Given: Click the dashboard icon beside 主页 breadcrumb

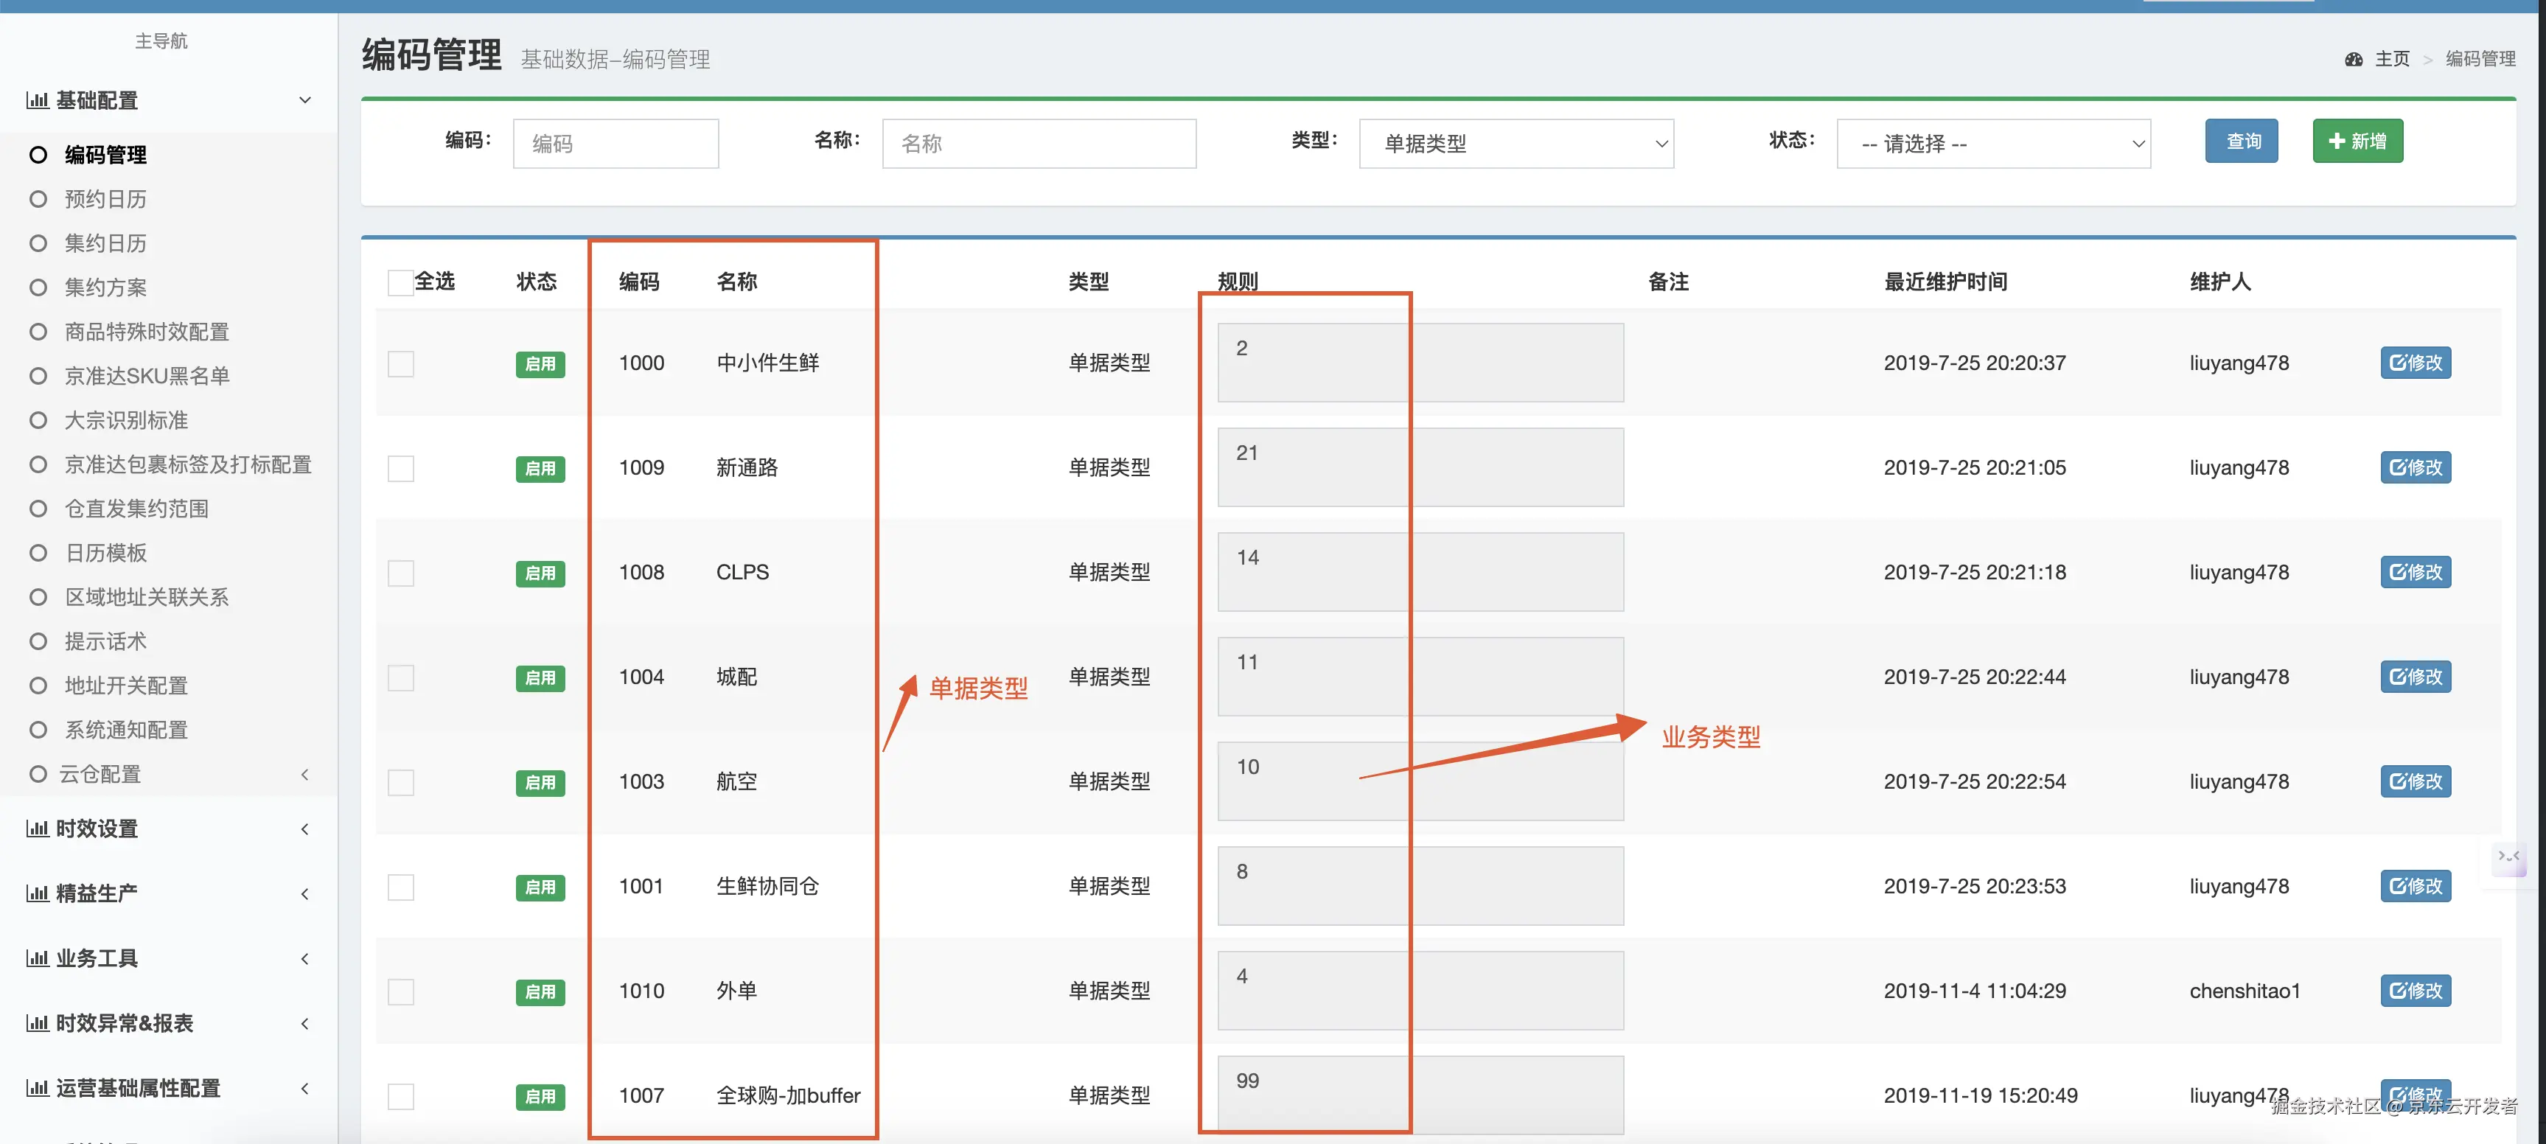Looking at the screenshot, I should click(x=2354, y=59).
